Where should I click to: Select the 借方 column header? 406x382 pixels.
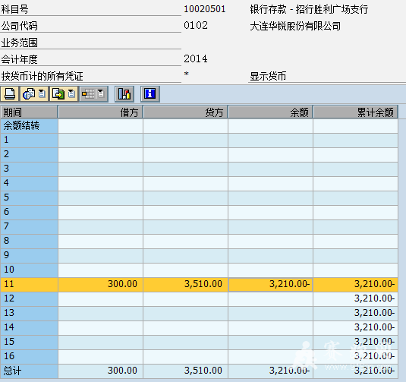click(100, 112)
